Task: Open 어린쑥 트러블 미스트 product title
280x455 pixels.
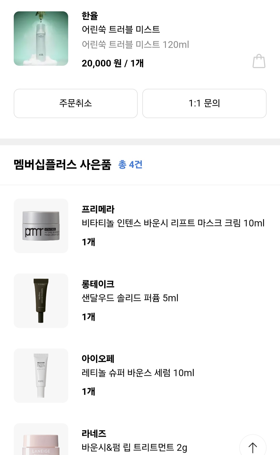Action: [x=121, y=30]
